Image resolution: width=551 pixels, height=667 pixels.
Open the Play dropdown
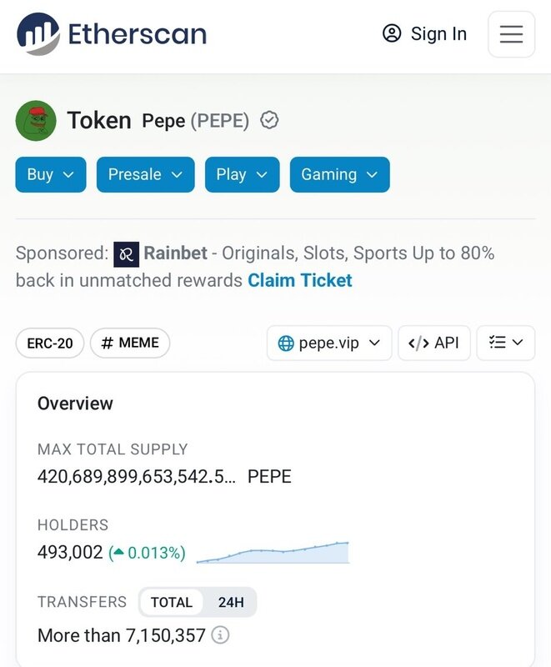(242, 174)
